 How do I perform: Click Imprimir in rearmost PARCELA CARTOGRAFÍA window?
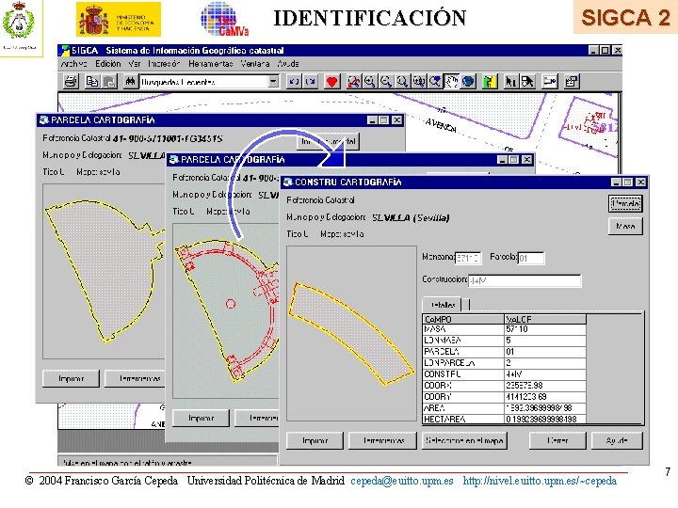[x=71, y=378]
